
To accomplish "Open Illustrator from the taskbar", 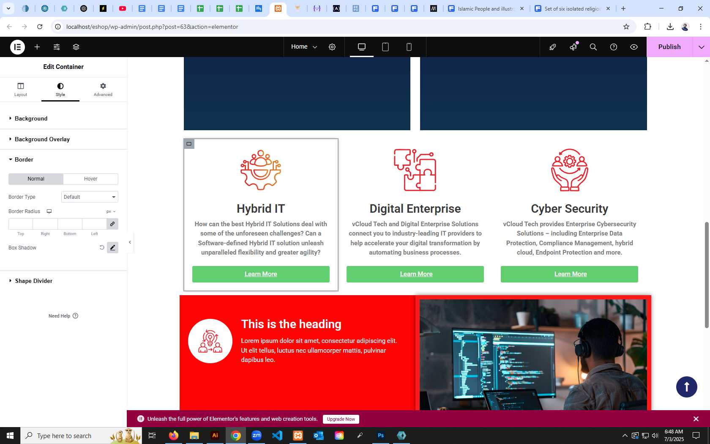I will point(215,435).
